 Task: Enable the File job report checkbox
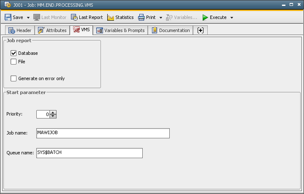(14, 62)
